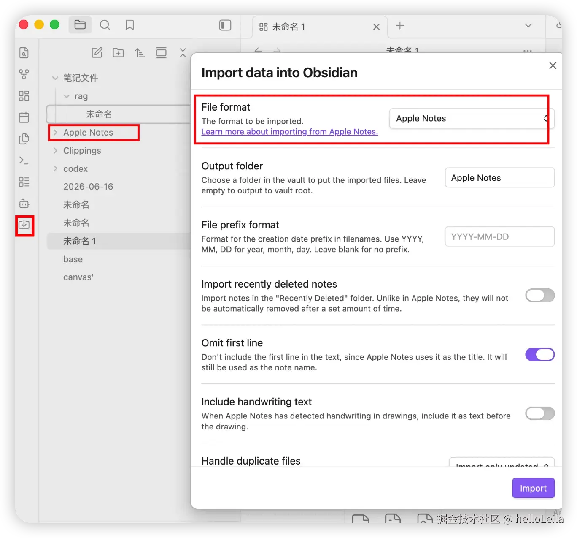Expand the Clippings folder
Screen dimensions: 577x538
(x=82, y=151)
